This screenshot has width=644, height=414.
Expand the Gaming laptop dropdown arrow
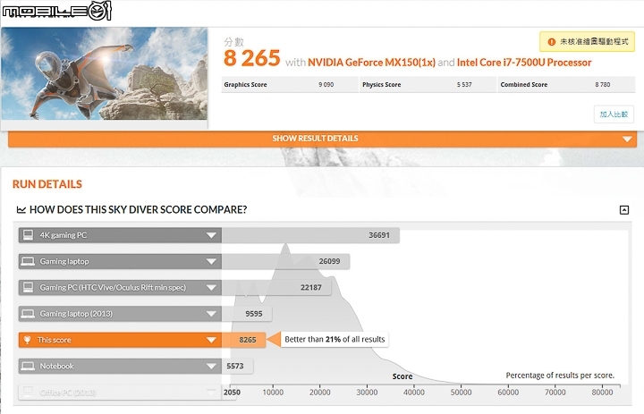click(211, 262)
